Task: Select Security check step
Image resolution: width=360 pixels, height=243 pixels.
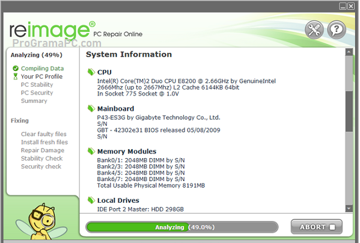Action: (x=41, y=167)
